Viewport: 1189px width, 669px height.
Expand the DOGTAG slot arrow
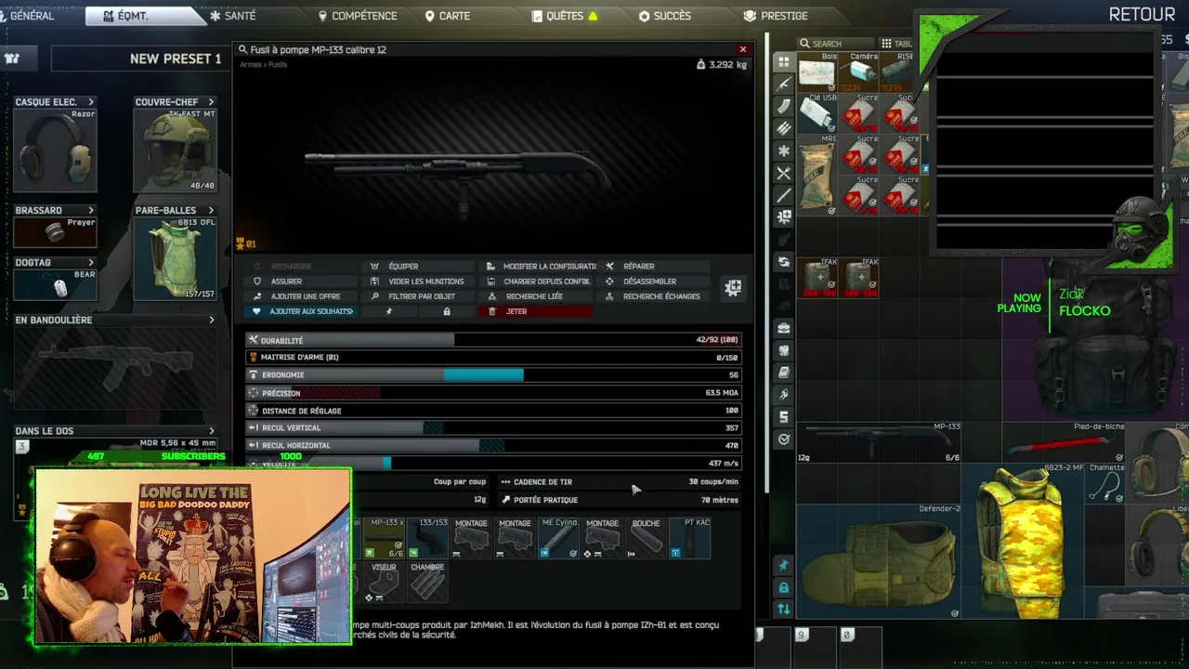(91, 263)
